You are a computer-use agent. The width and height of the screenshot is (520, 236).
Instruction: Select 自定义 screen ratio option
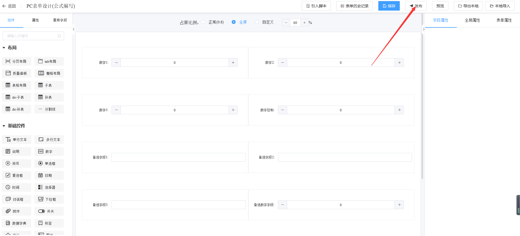pos(257,22)
